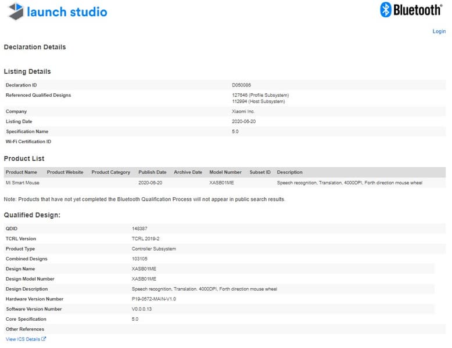The width and height of the screenshot is (452, 348).
Task: Click the 112994 Host Subsystem design reference
Action: point(259,101)
